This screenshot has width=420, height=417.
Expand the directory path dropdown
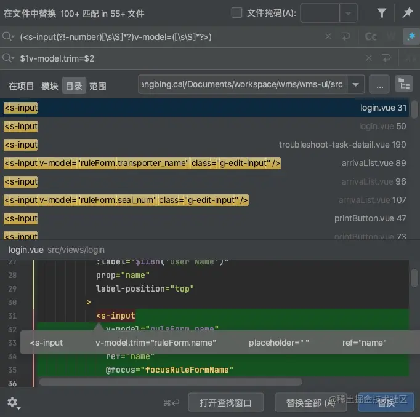pyautogui.click(x=356, y=85)
